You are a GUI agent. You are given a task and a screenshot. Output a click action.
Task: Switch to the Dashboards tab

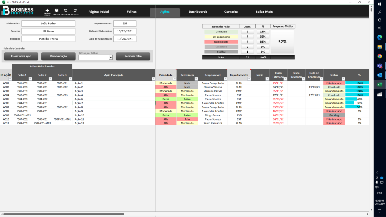198,11
